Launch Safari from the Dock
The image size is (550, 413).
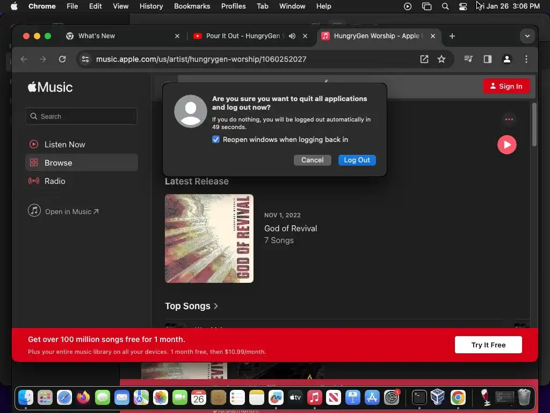[64, 397]
